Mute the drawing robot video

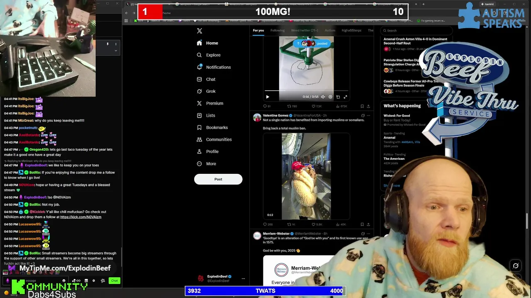coord(323,97)
